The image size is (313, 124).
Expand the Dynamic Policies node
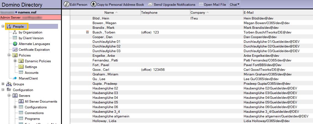(x=15, y=61)
